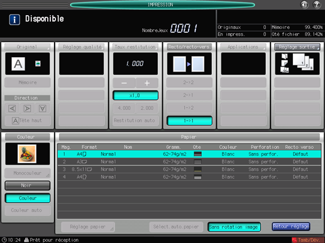
Task: Increase zoom ratio with the plus button
Action: pyautogui.click(x=147, y=83)
